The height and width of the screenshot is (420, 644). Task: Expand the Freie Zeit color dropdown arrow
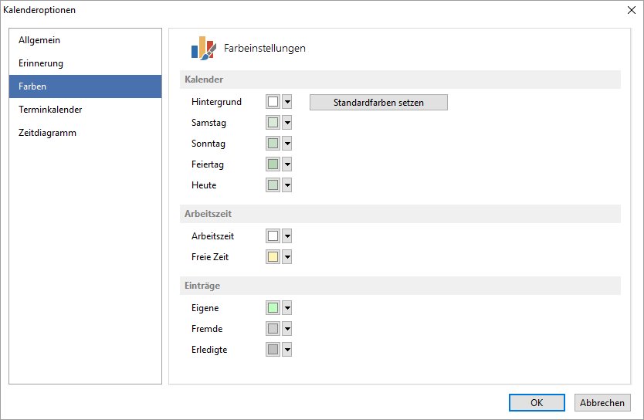[287, 257]
